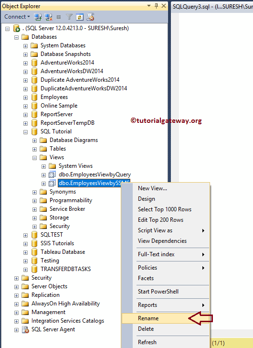The height and width of the screenshot is (348, 253).
Task: Open Reports submenu
Action: (x=165, y=305)
